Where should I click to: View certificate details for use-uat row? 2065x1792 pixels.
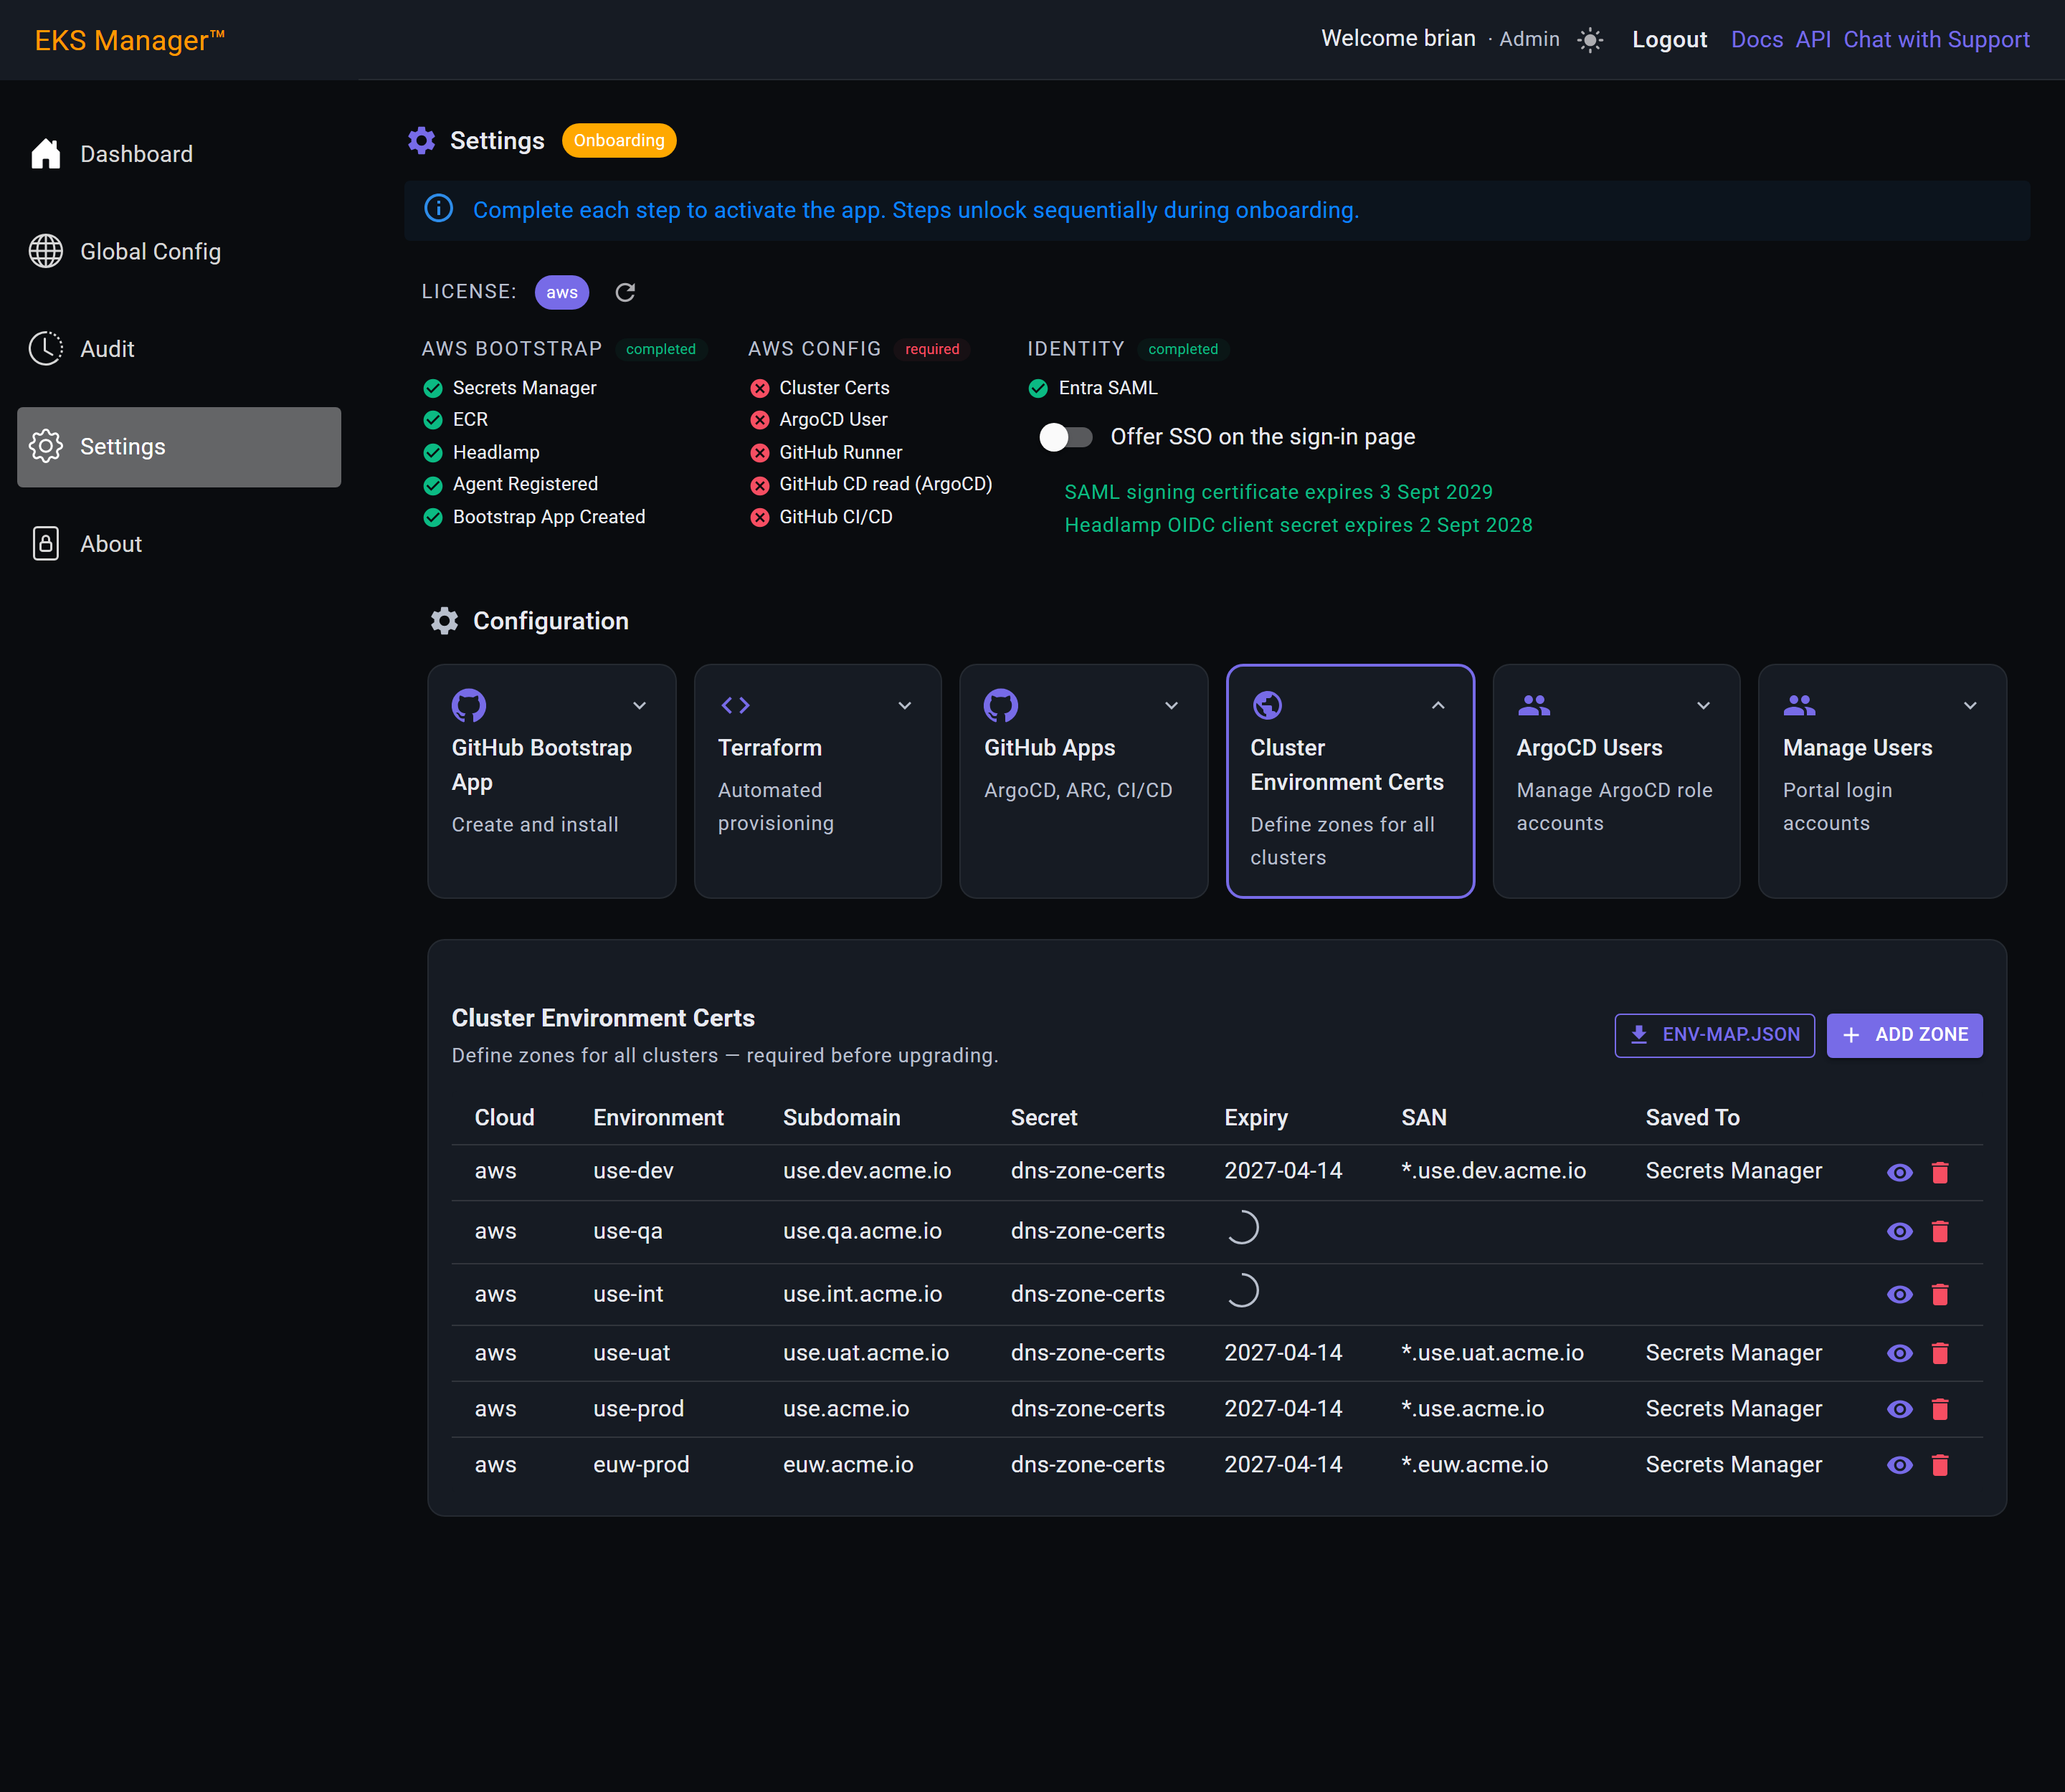click(x=1899, y=1353)
